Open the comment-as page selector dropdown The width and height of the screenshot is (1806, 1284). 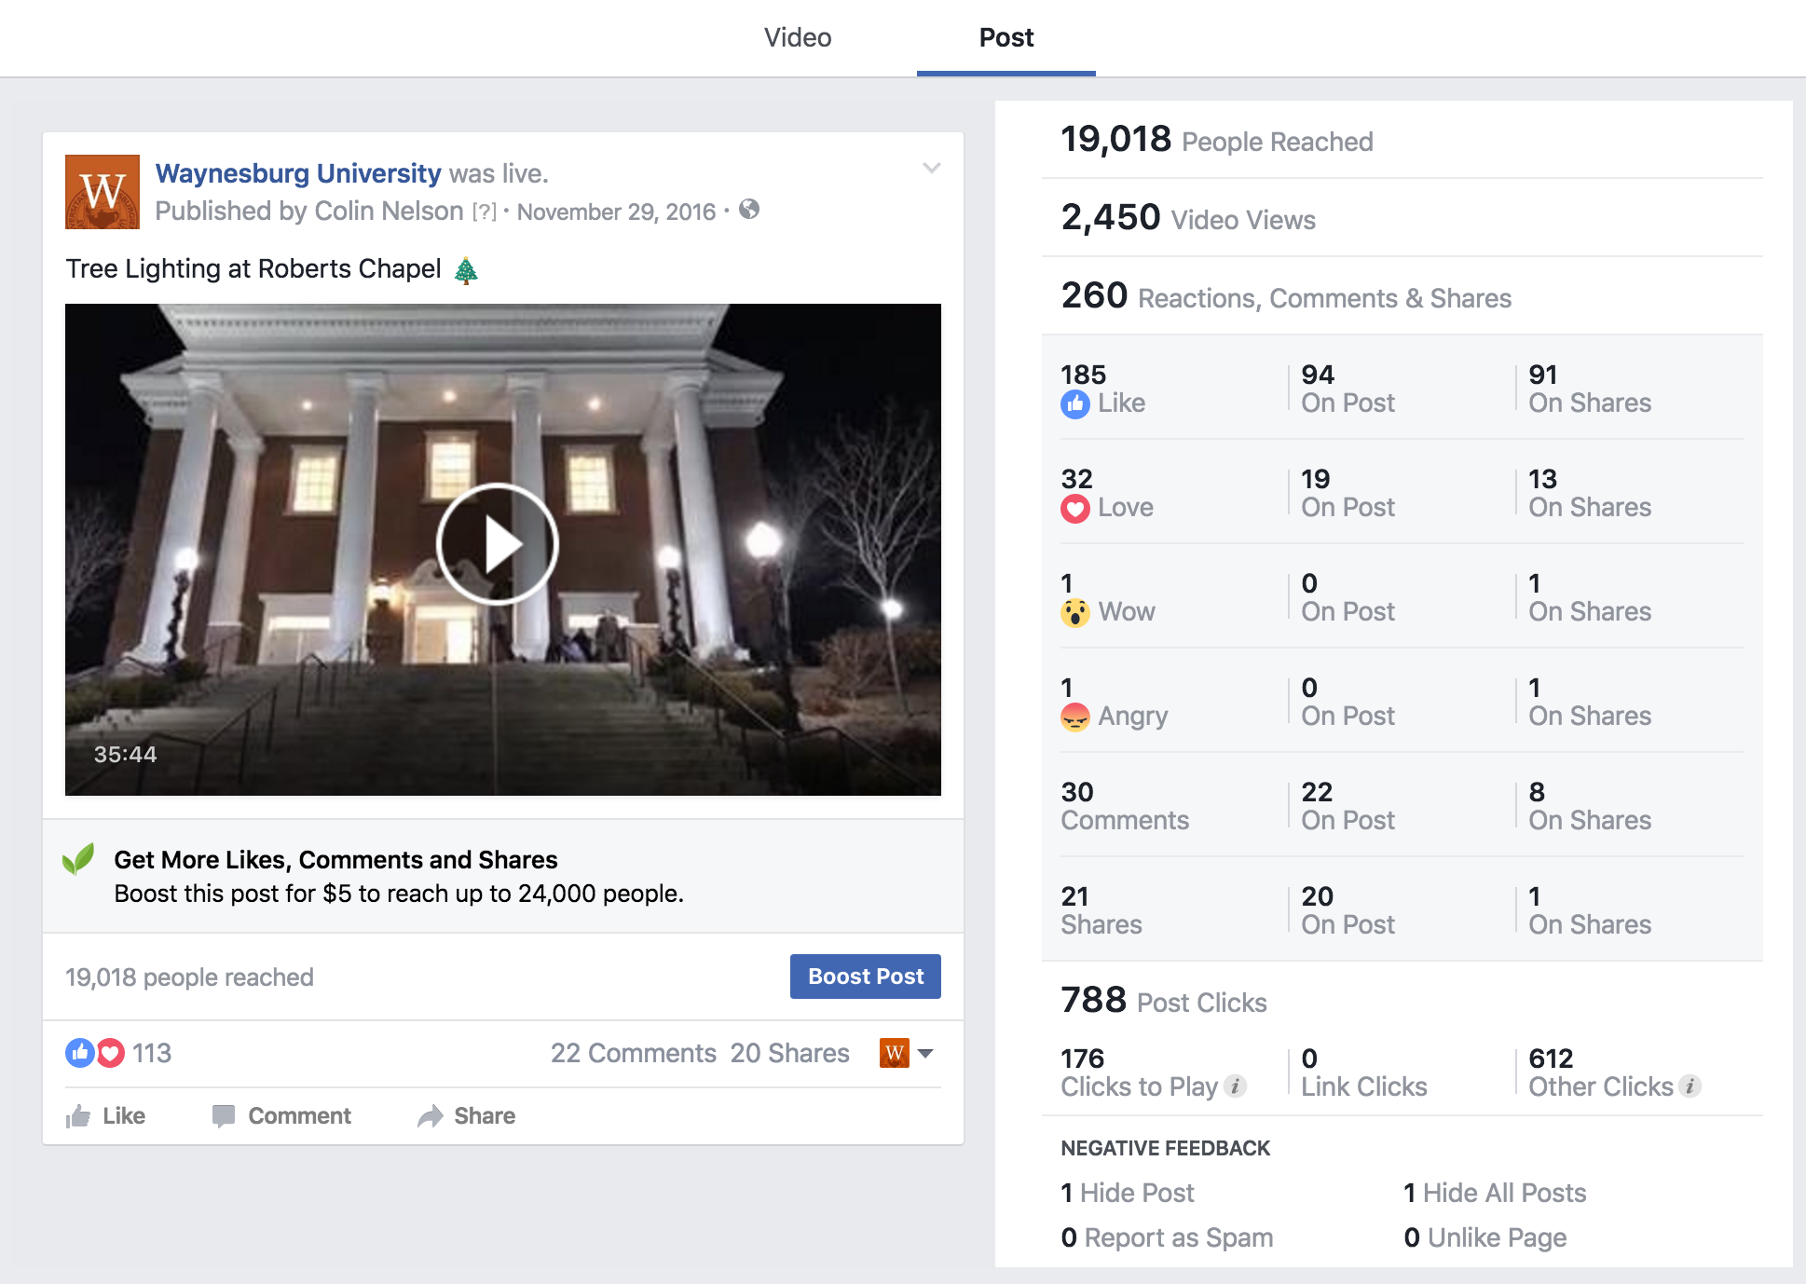pyautogui.click(x=907, y=1053)
